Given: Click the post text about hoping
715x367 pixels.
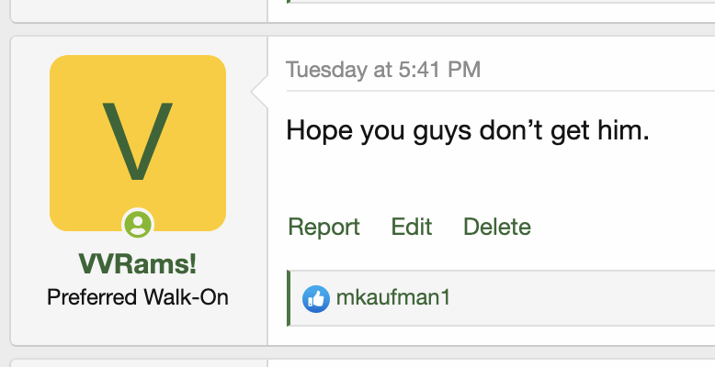Looking at the screenshot, I should pyautogui.click(x=468, y=130).
